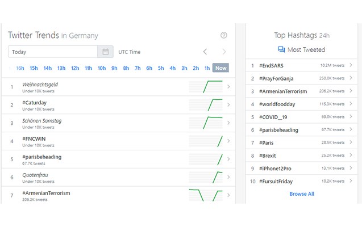Select the 9h time tab
Image resolution: width=362 pixels, height=227 pixels.
(x=114, y=68)
